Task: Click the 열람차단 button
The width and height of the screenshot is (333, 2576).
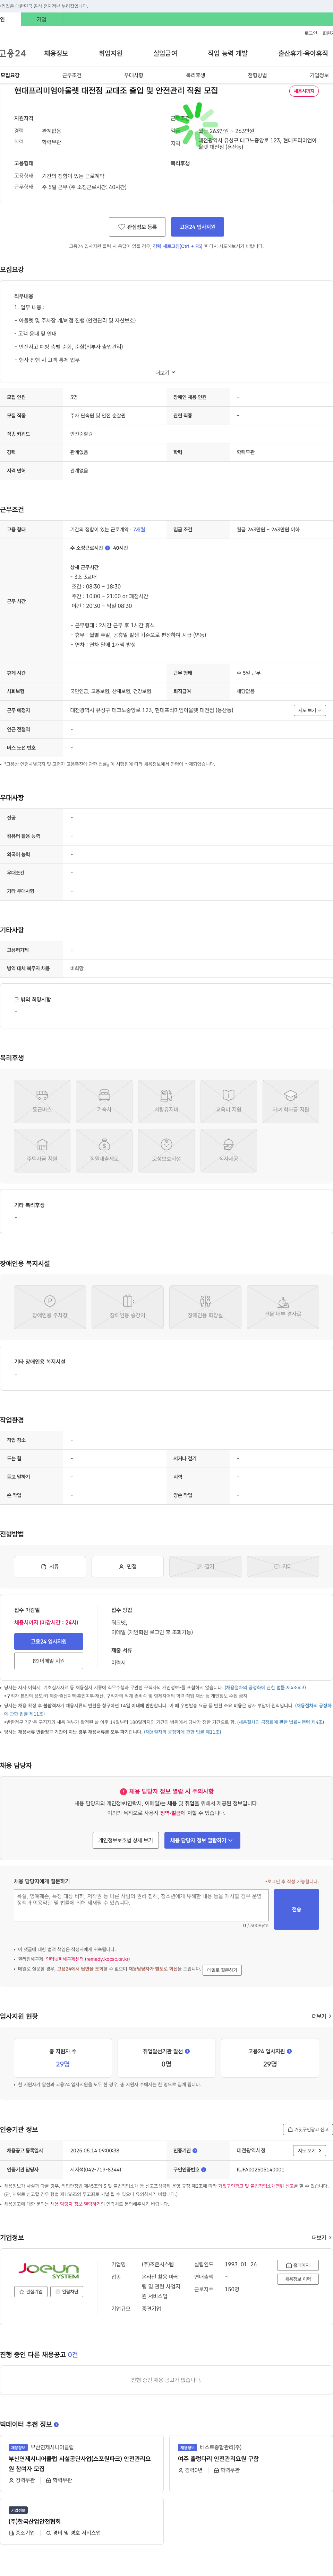Action: (x=67, y=2291)
